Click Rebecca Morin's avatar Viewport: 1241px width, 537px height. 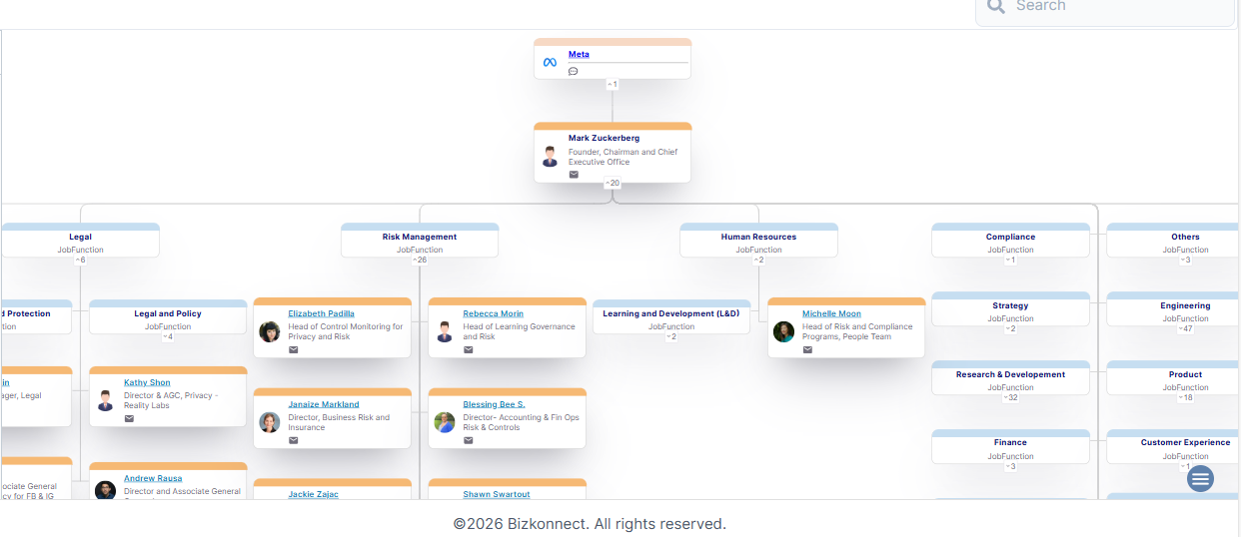pos(445,331)
